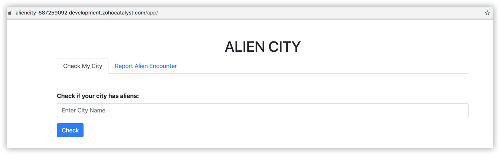This screenshot has height=155, width=500.
Task: Click inside the city name text box
Action: 262,110
